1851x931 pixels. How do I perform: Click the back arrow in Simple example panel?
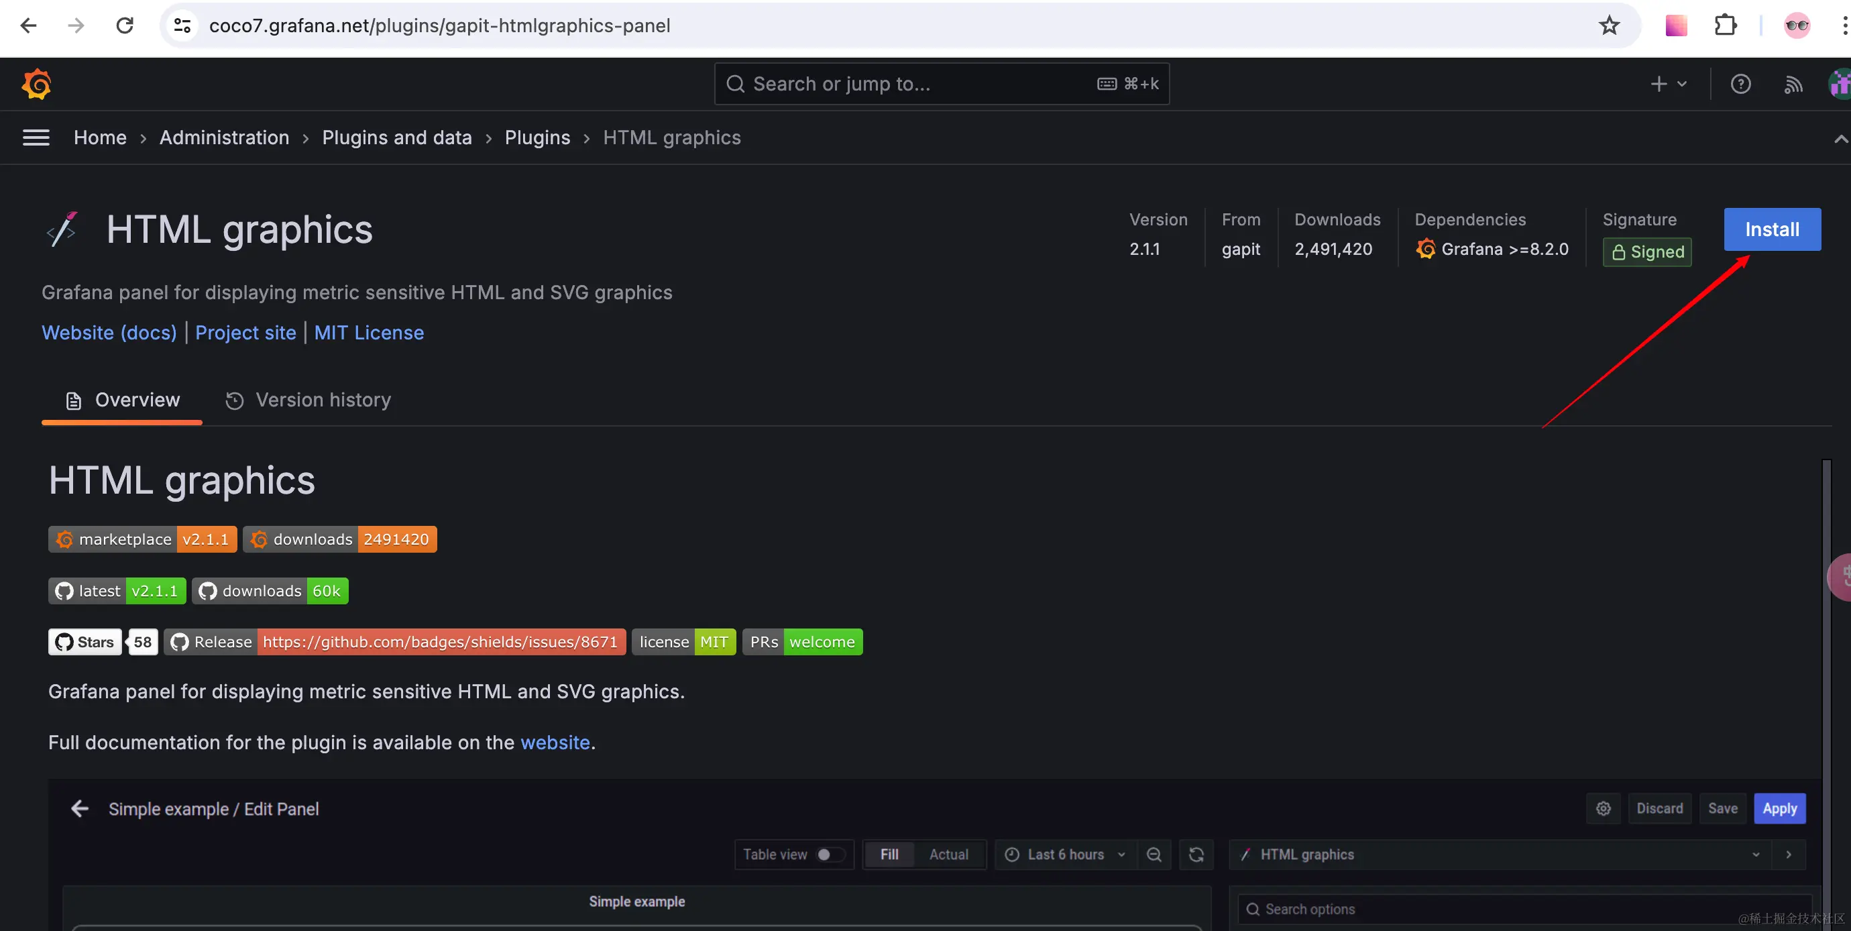[x=80, y=808]
